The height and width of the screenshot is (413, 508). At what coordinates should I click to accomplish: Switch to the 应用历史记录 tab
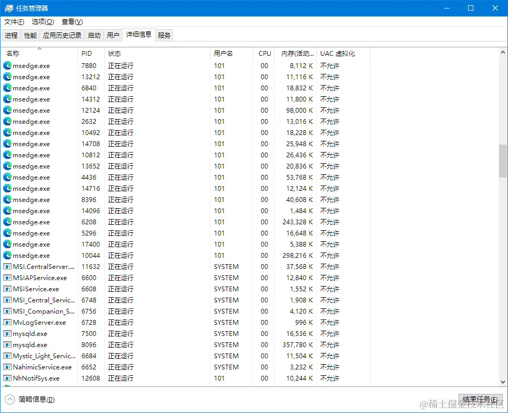(62, 35)
